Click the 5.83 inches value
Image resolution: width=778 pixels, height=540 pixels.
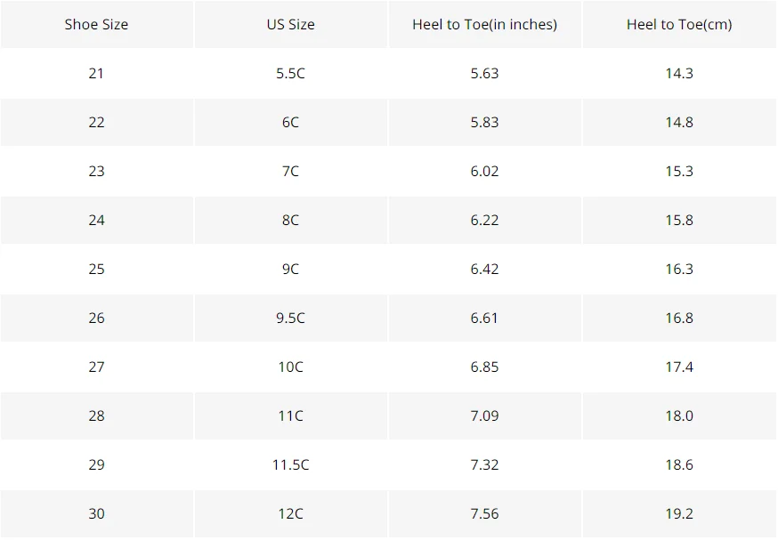pyautogui.click(x=485, y=123)
